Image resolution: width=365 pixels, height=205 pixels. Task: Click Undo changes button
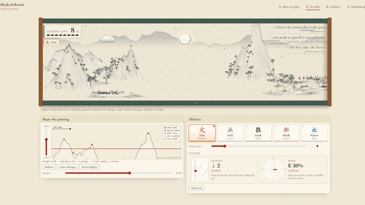click(67, 167)
